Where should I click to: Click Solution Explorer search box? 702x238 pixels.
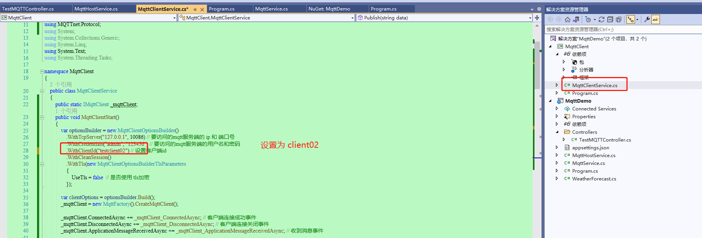623,29
